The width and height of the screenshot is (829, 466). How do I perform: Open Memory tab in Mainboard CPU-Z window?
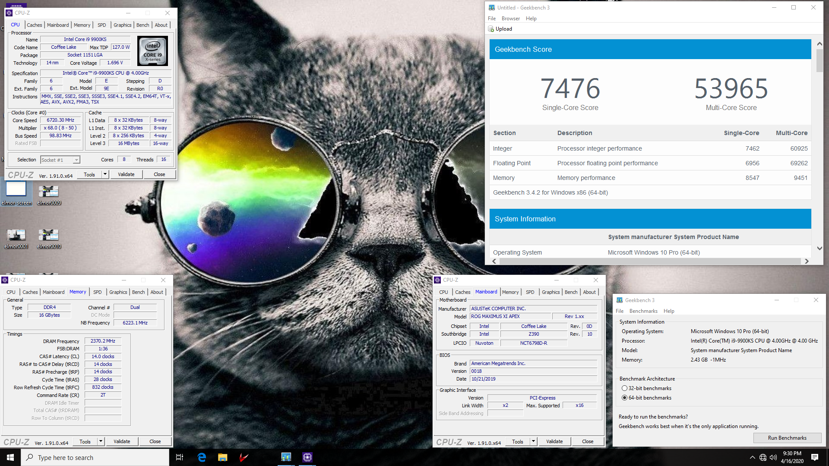(510, 292)
